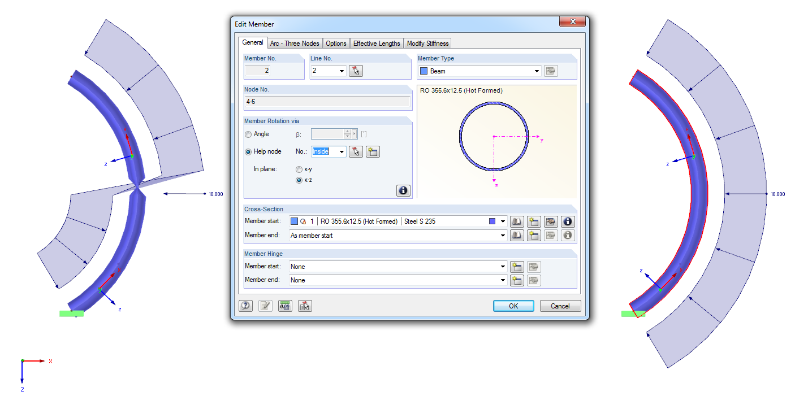Pick line graphically next to Line No.
Screen dimensions: 808x409
355,71
